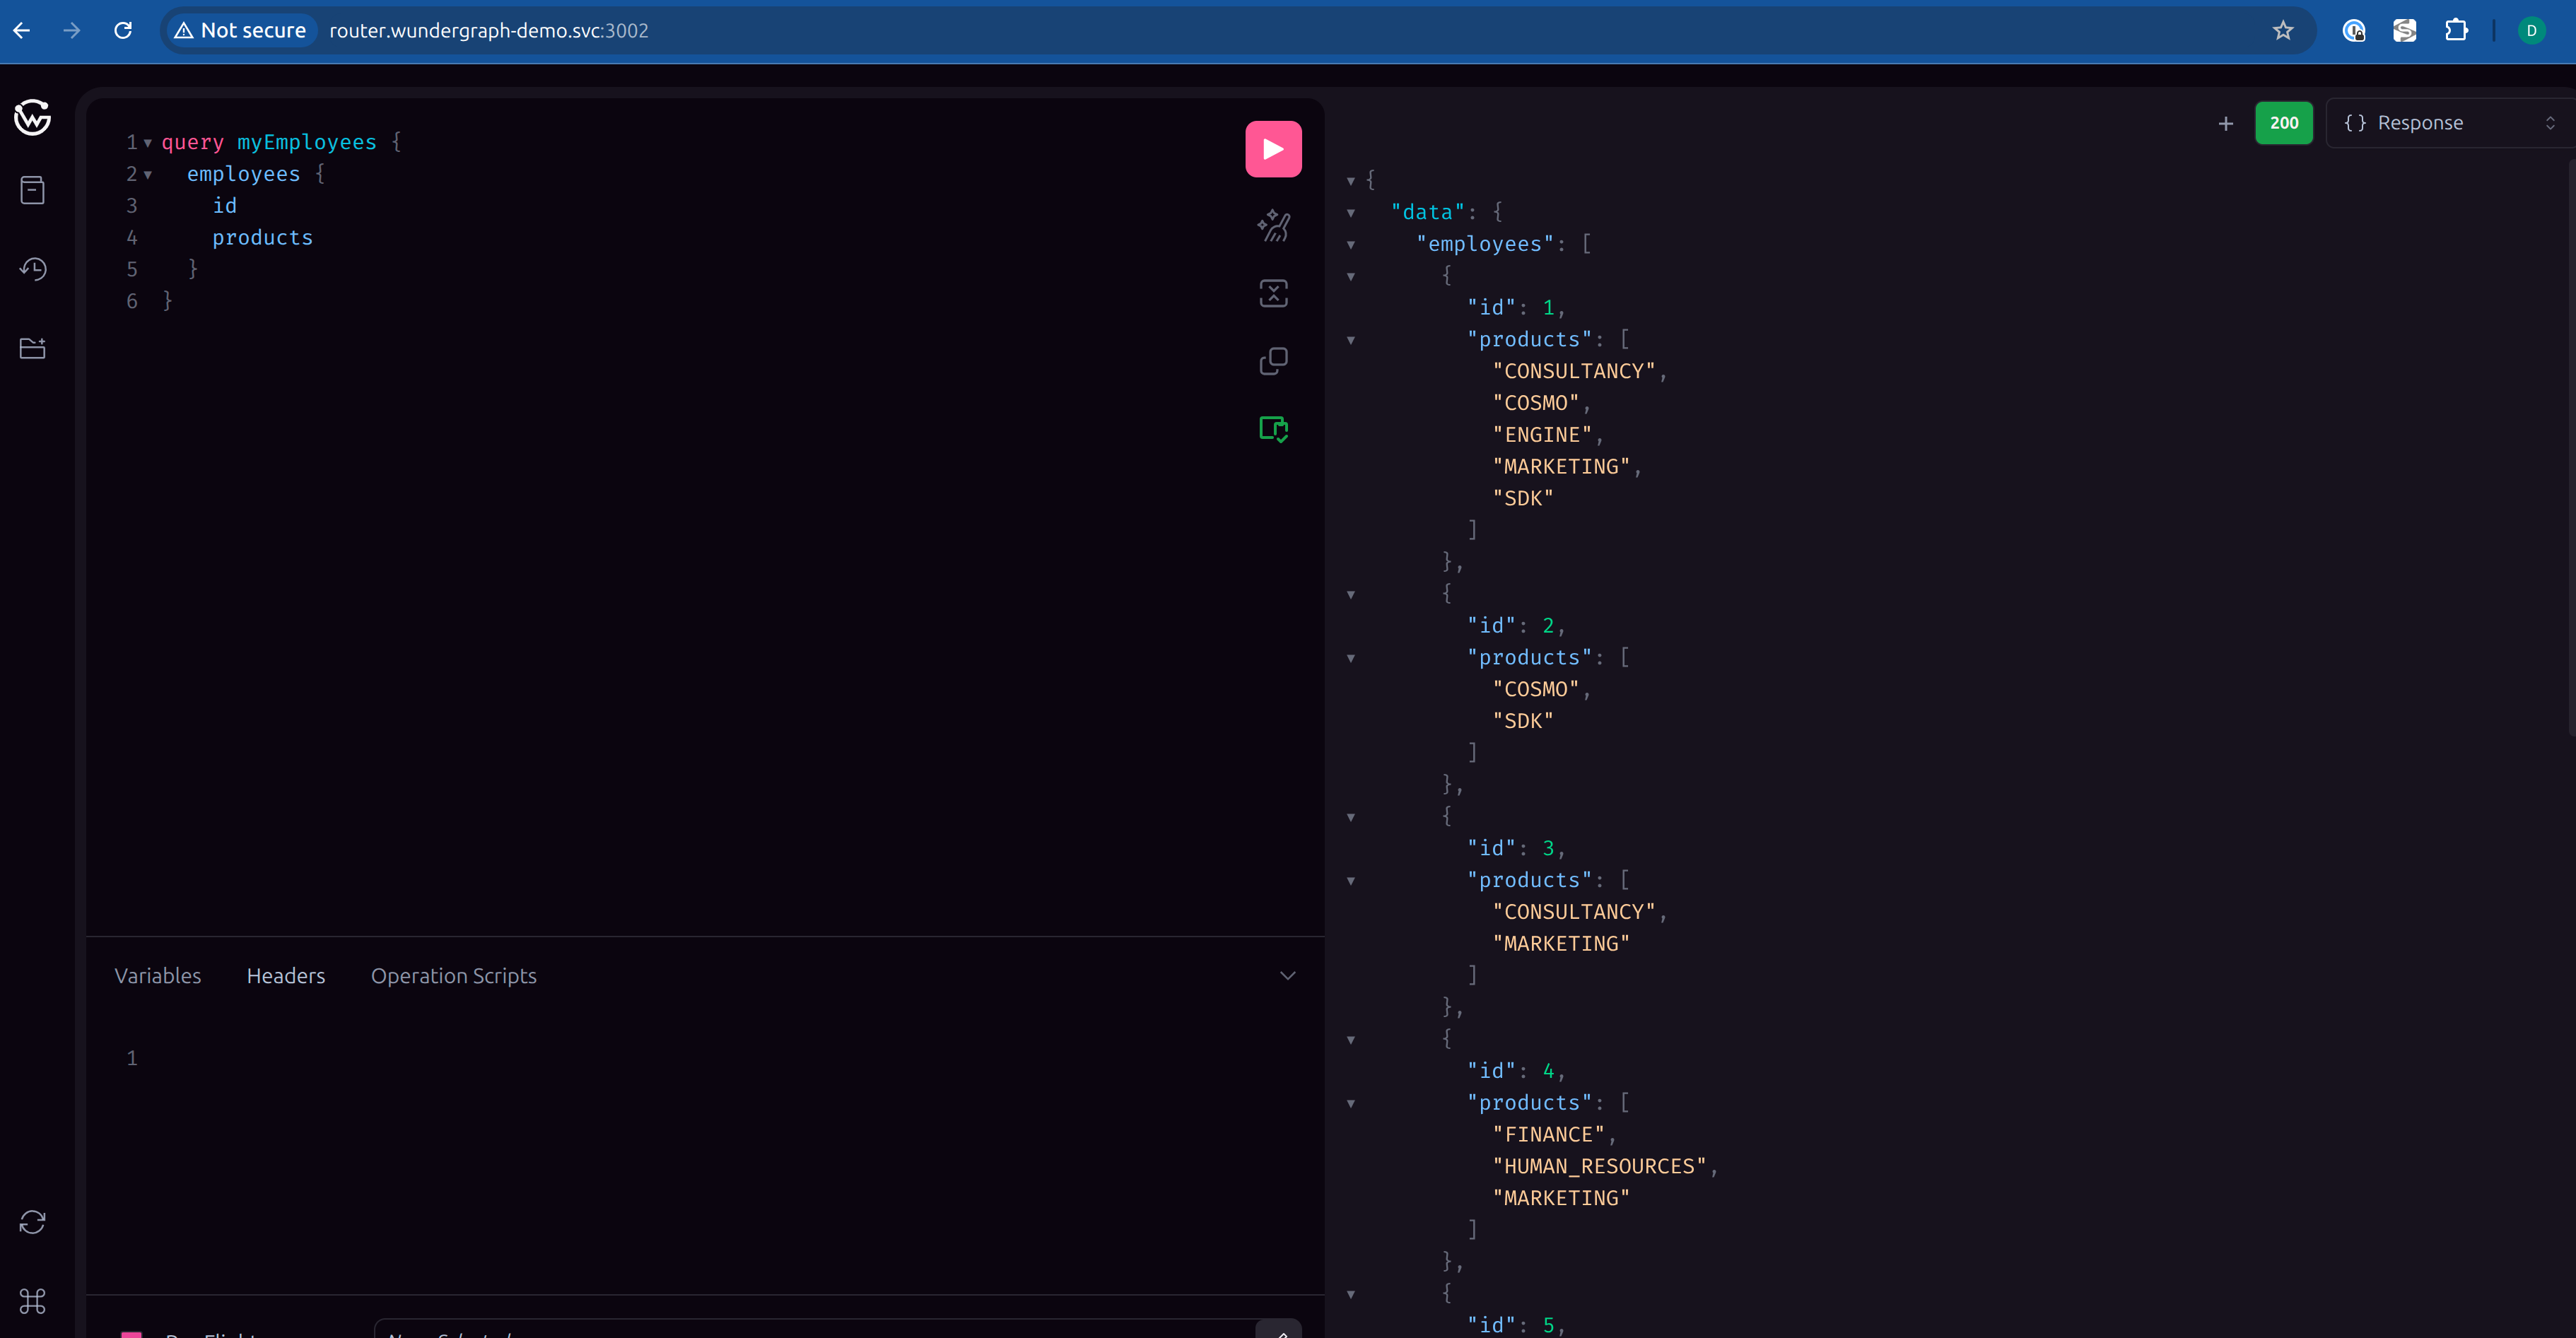Collapse products array for id 2
This screenshot has height=1338, width=2576.
[1351, 658]
